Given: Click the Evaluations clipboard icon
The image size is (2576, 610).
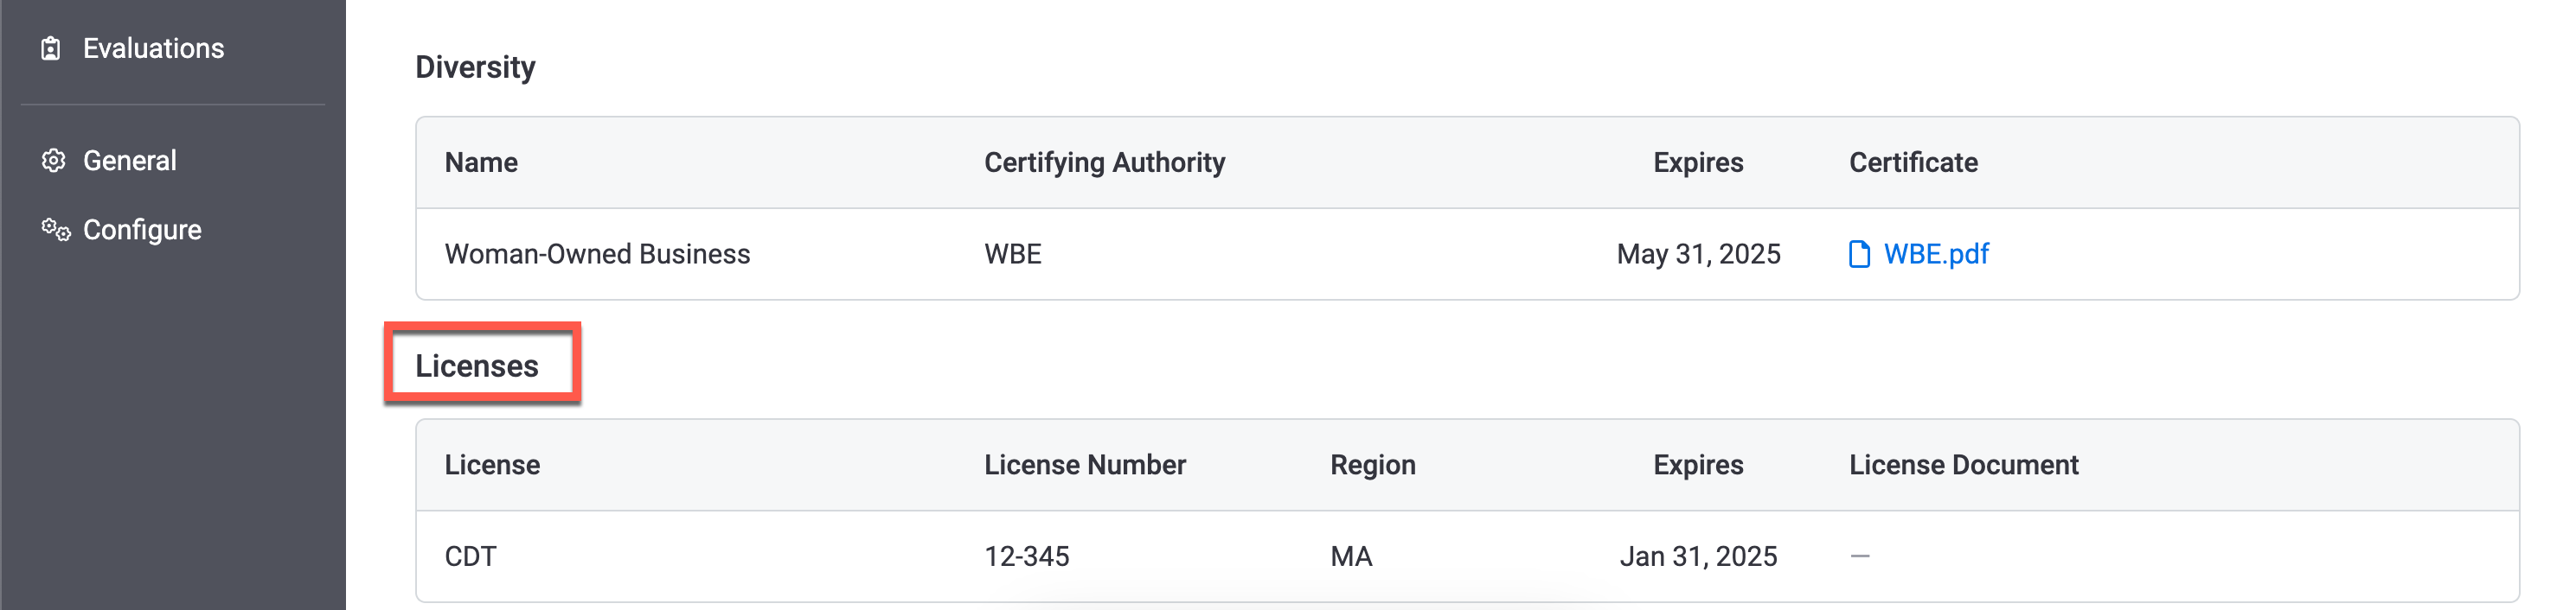Looking at the screenshot, I should pyautogui.click(x=51, y=49).
